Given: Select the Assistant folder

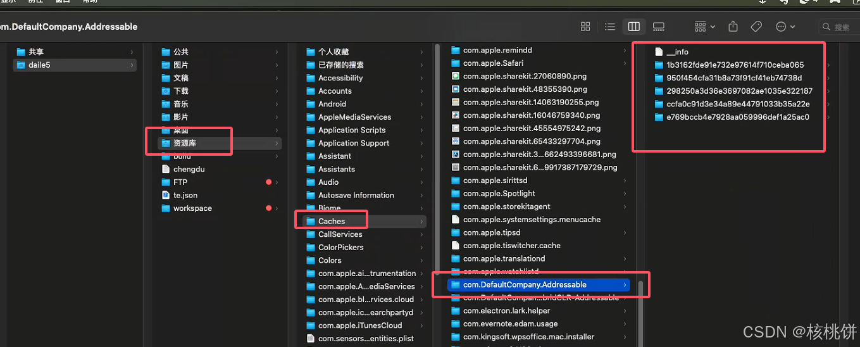Looking at the screenshot, I should click(x=364, y=156).
